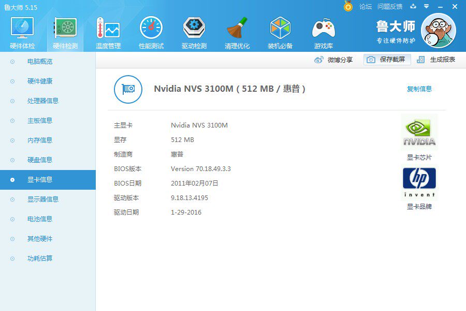Open 论坛 forum link
466x311 pixels.
tap(365, 7)
